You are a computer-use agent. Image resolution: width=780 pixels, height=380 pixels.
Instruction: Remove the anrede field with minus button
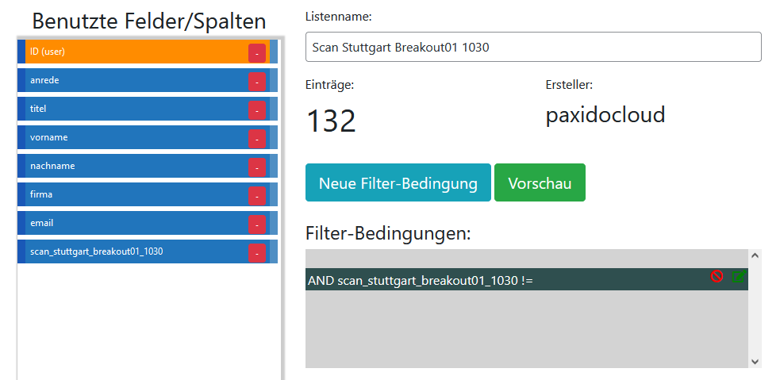click(257, 81)
